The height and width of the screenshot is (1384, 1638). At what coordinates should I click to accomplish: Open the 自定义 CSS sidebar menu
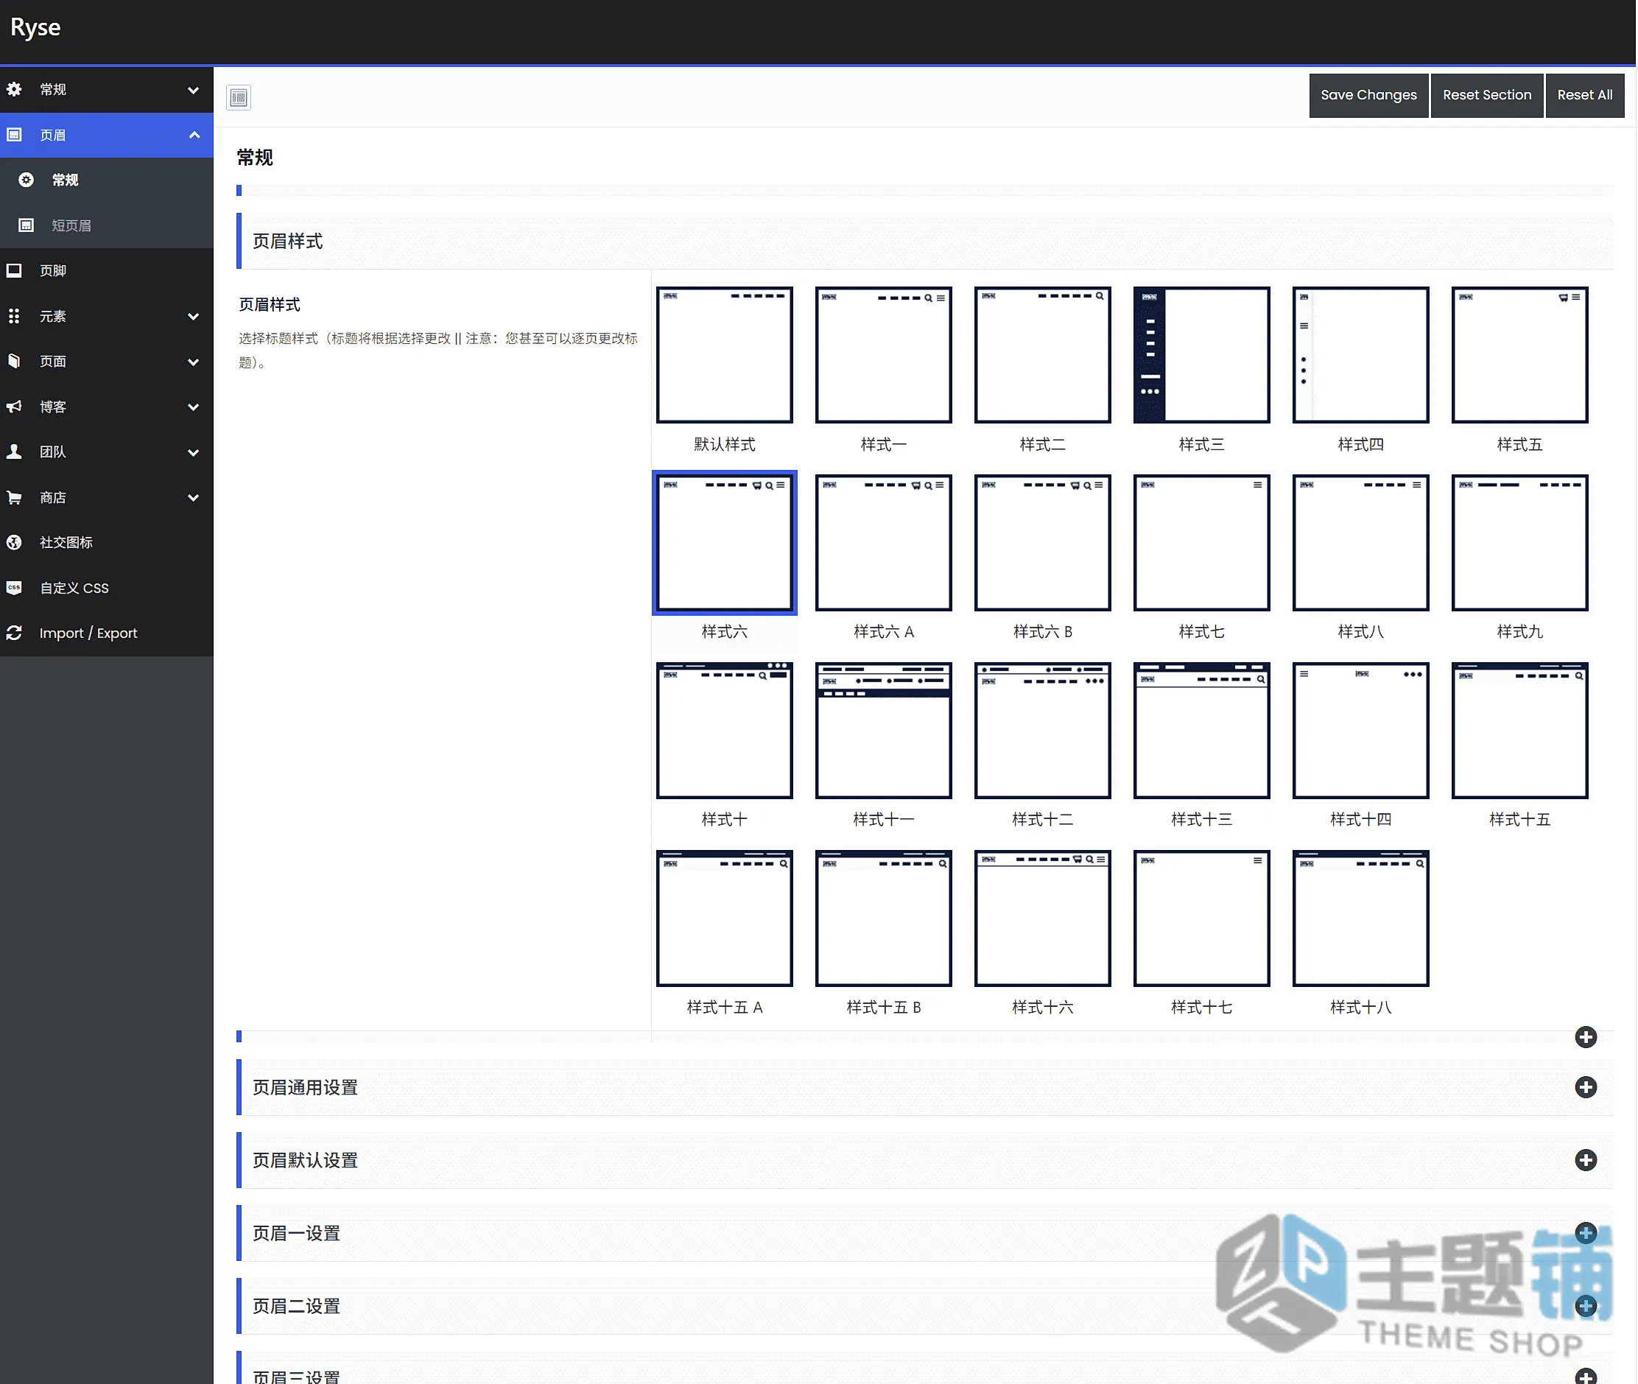tap(107, 588)
